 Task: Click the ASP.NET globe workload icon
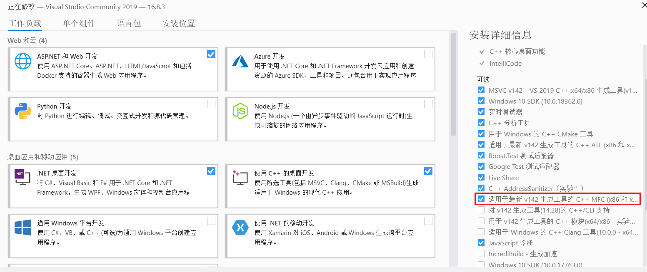point(23,61)
